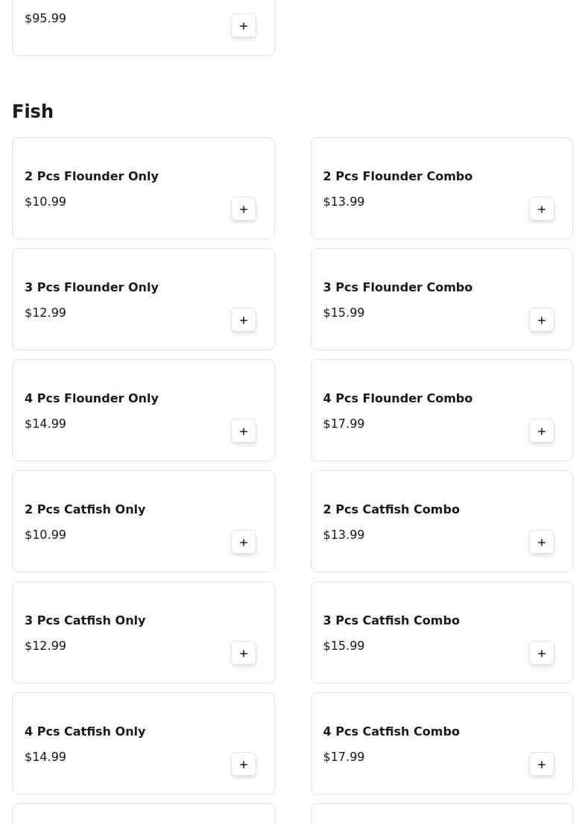Add 4 Pcs Flounder Only item

[244, 432]
